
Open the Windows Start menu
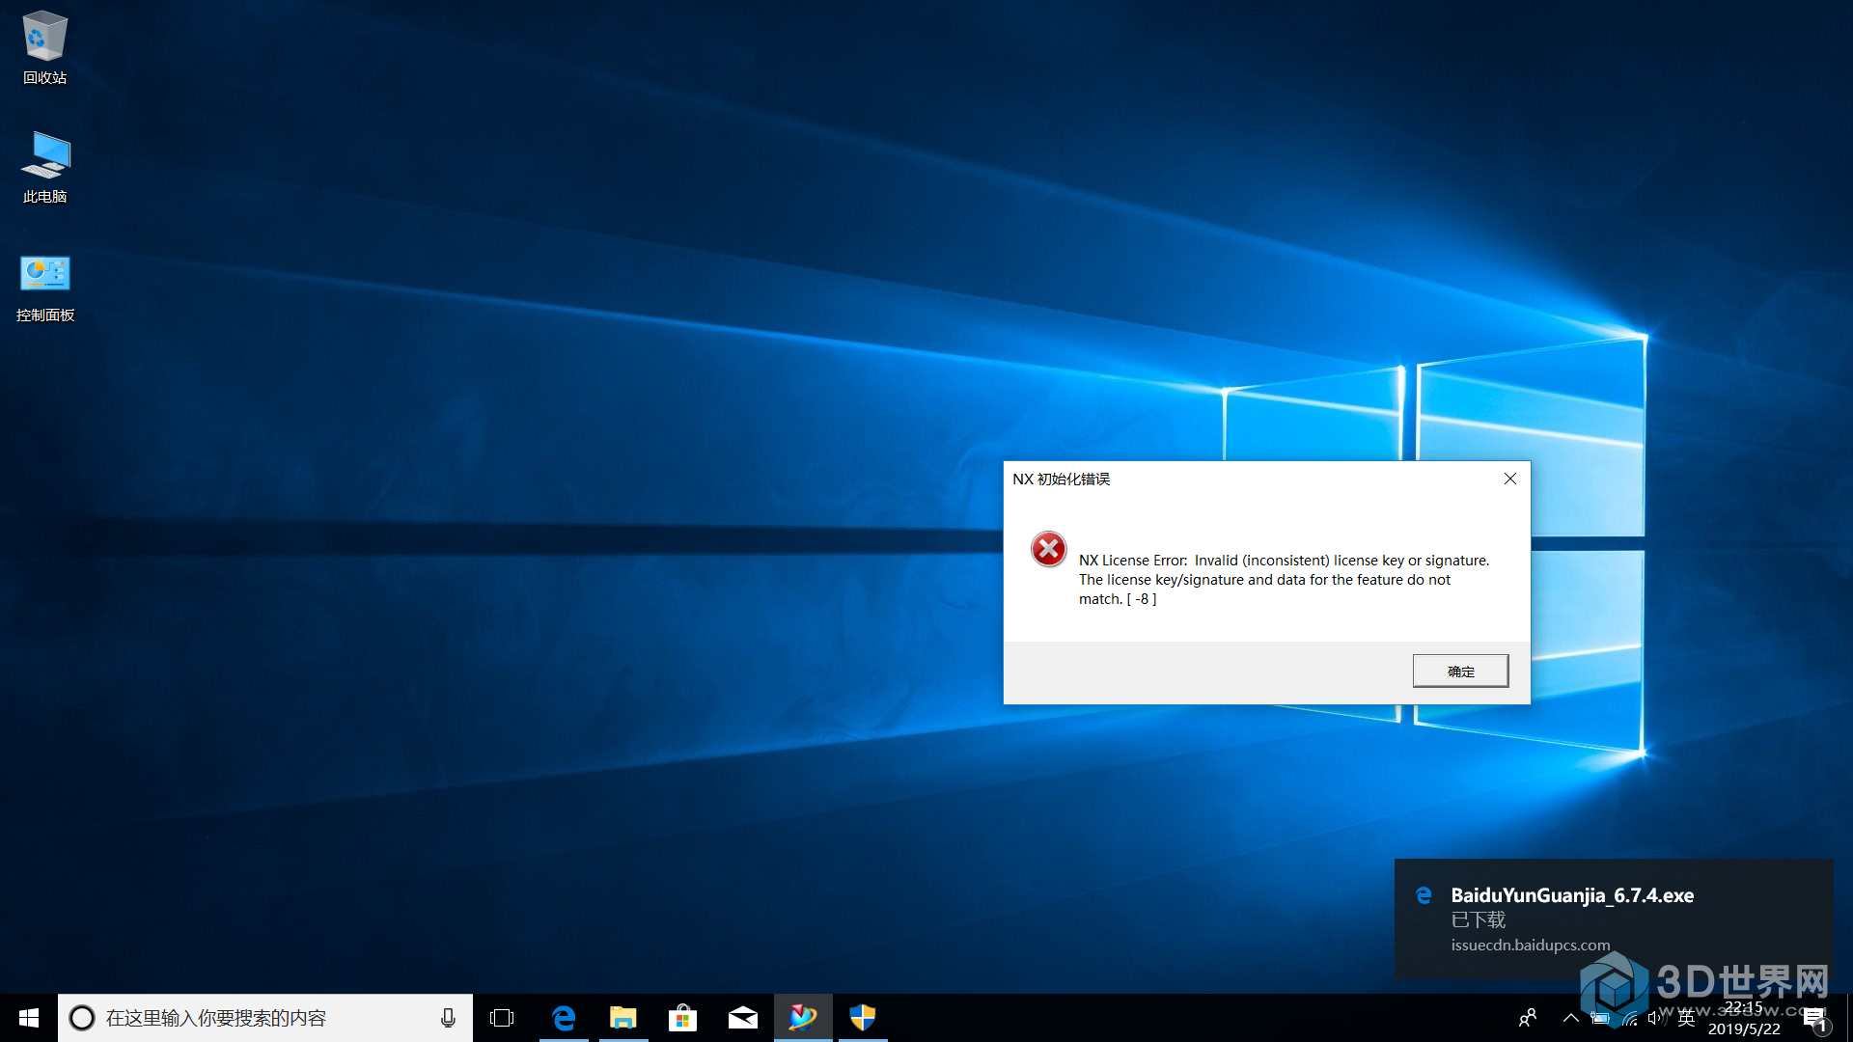(29, 1018)
